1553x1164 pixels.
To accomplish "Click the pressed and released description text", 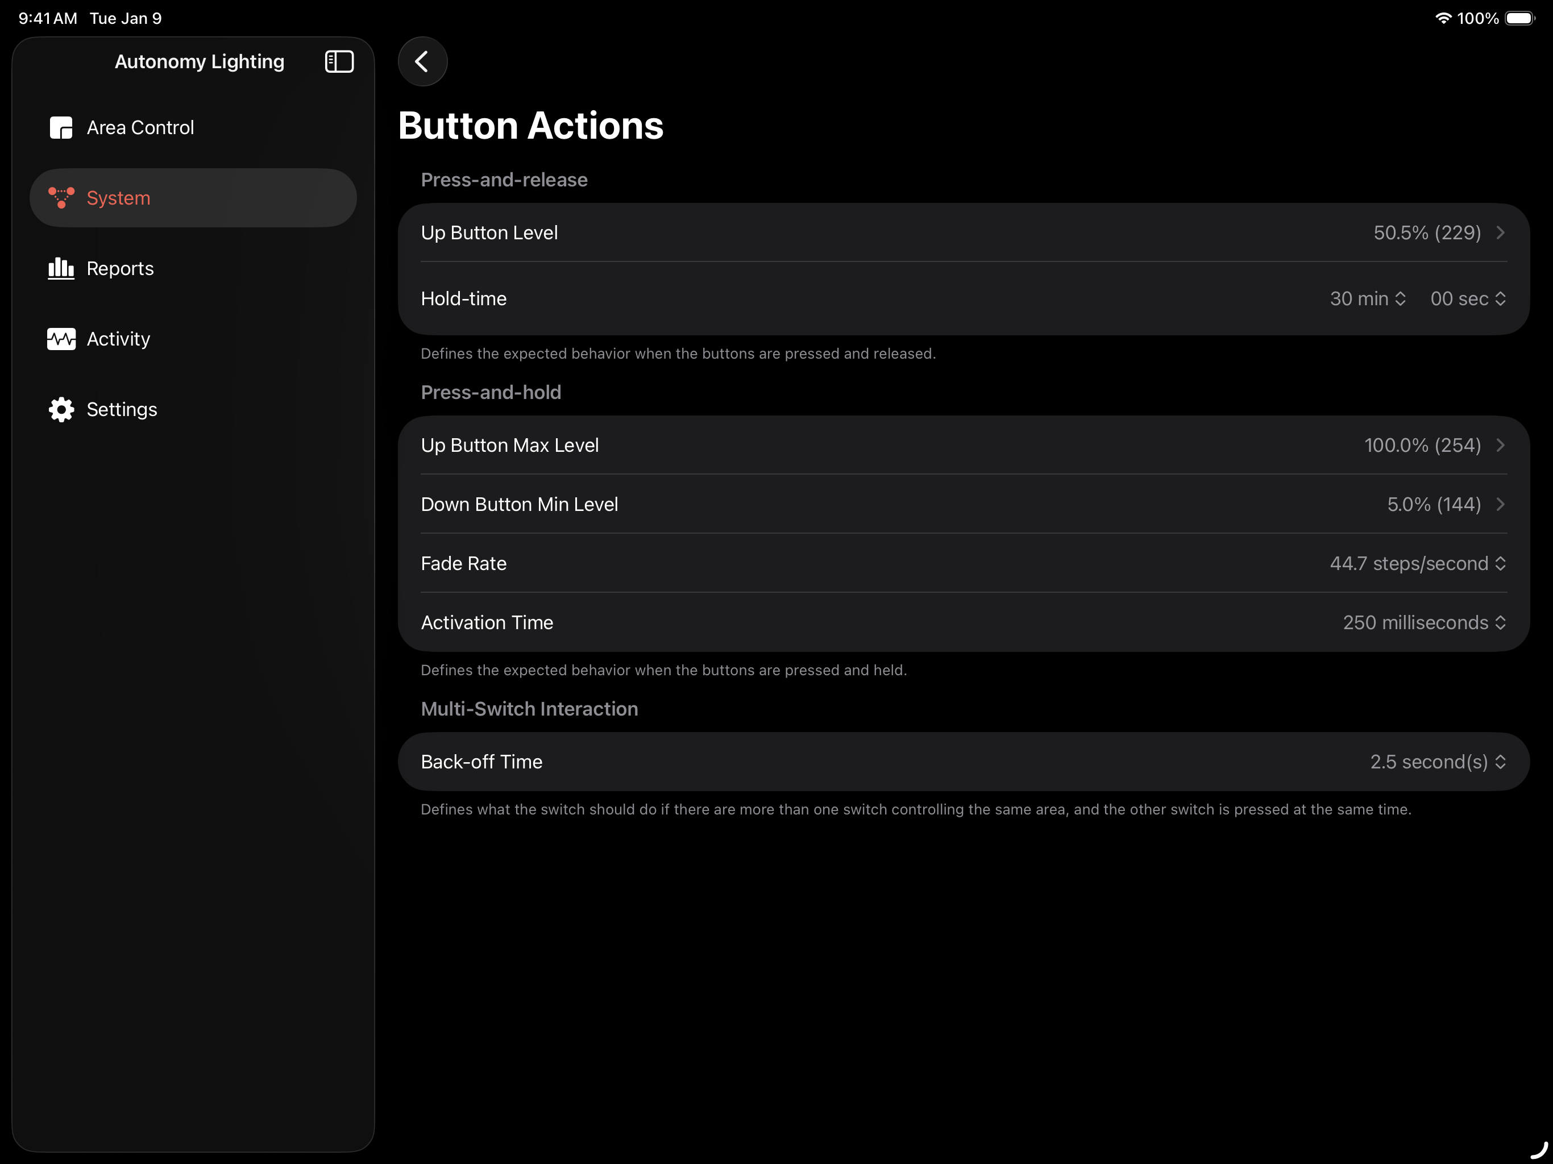I will (678, 354).
